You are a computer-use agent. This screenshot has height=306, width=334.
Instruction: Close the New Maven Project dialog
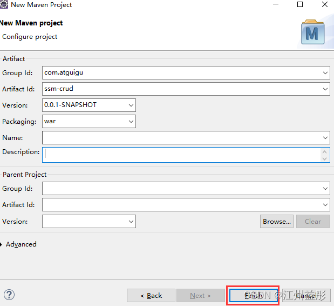point(325,4)
